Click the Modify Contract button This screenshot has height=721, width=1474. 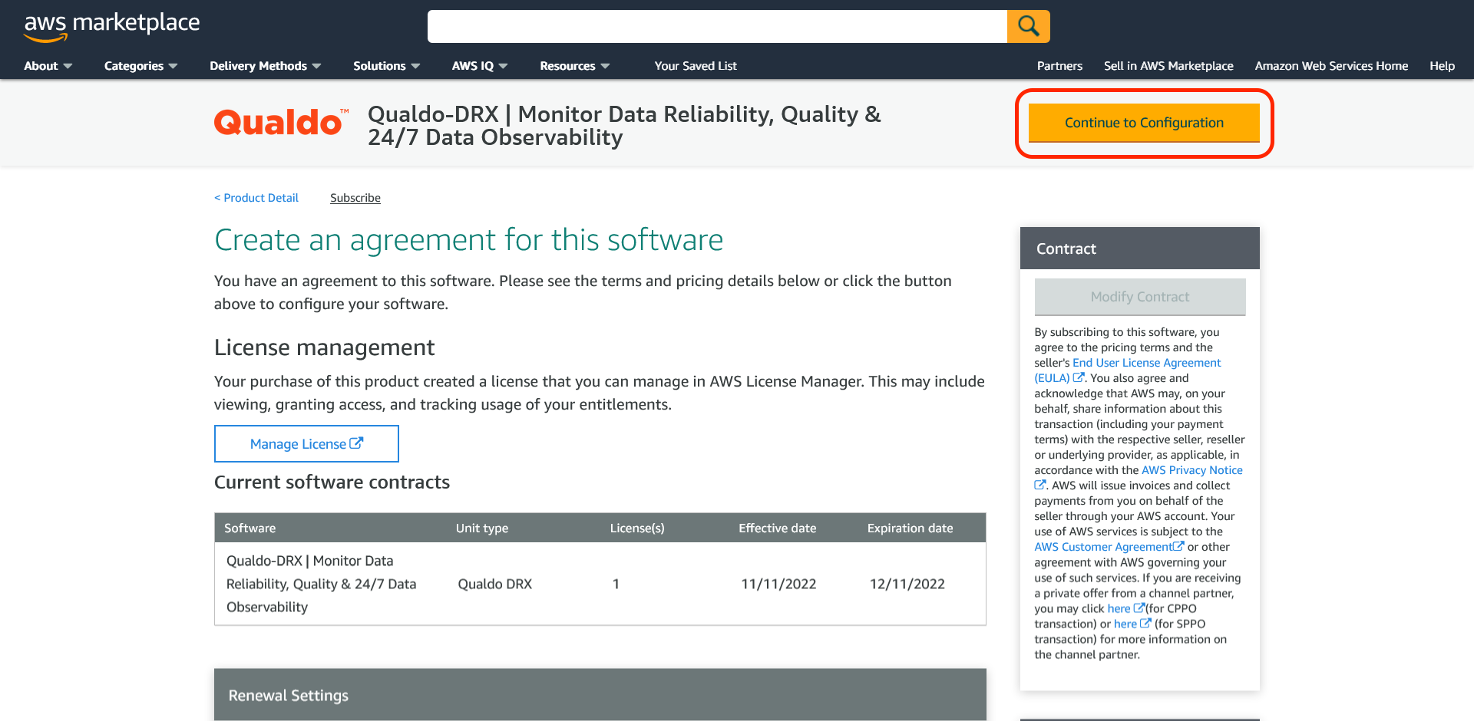(1140, 297)
